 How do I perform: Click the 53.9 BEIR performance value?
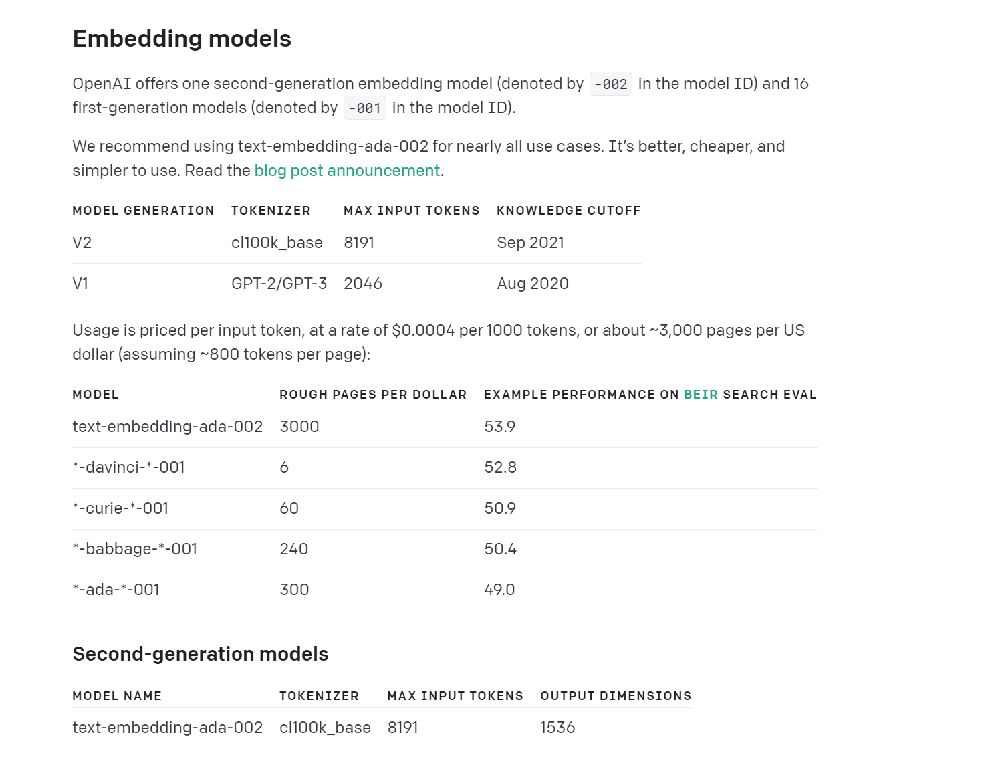tap(500, 427)
